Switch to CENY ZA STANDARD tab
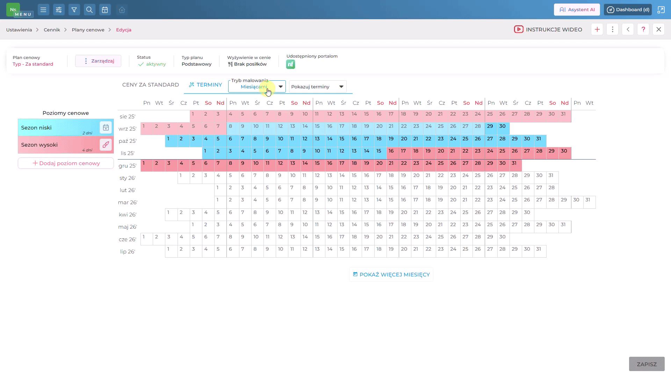The width and height of the screenshot is (671, 377). click(151, 85)
